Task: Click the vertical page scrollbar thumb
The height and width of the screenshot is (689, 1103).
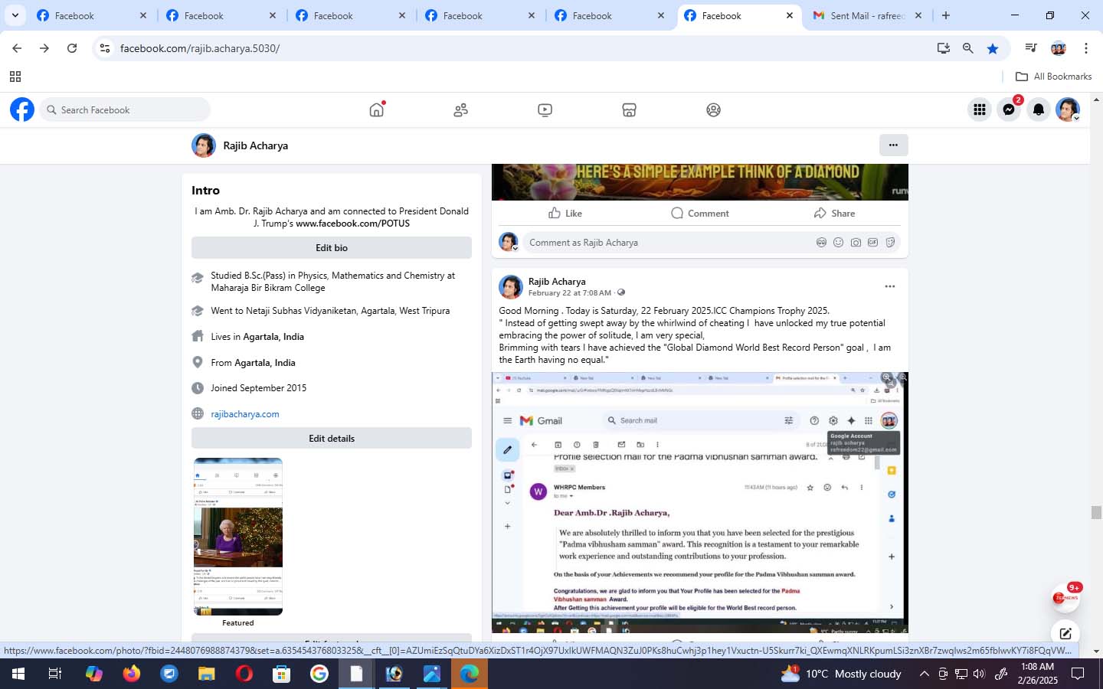Action: [x=1096, y=513]
